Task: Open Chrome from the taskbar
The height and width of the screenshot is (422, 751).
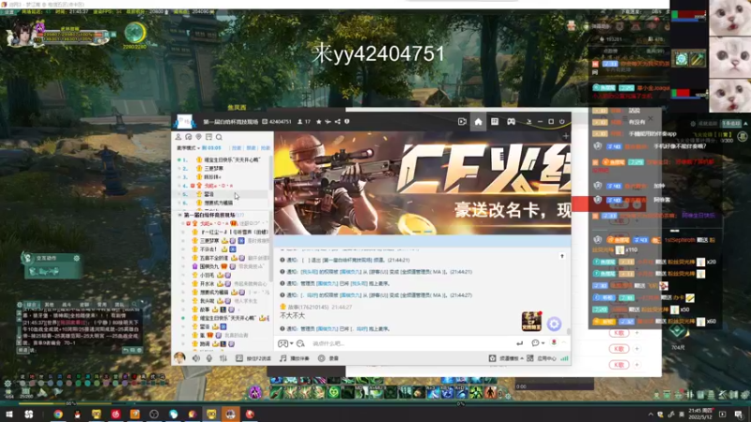Action: click(58, 414)
